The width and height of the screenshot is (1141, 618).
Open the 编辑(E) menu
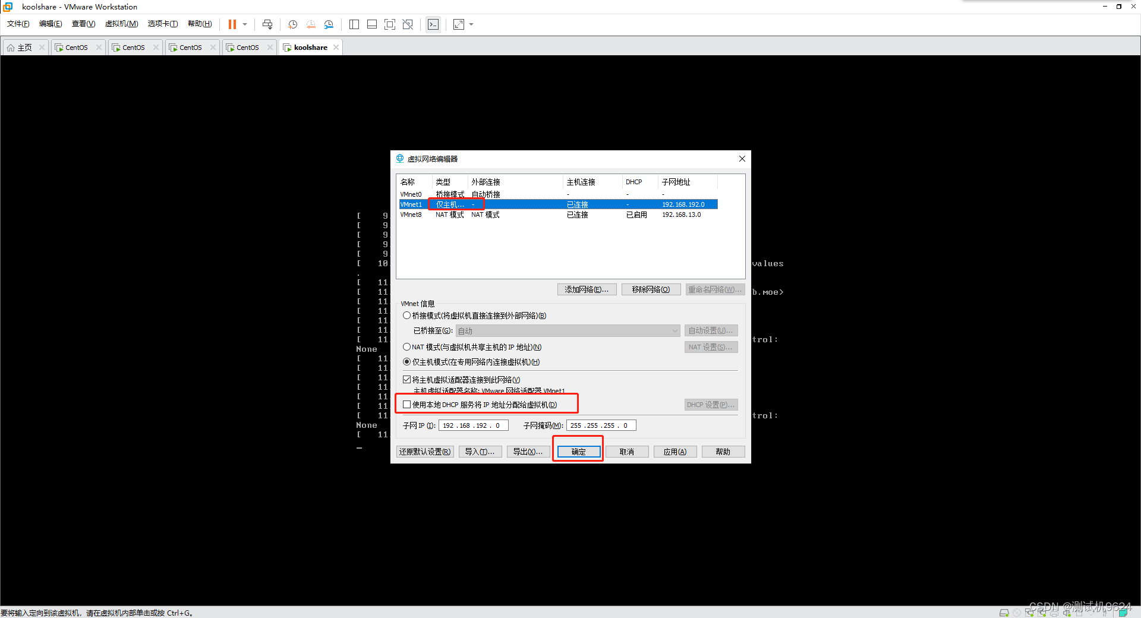click(x=51, y=24)
